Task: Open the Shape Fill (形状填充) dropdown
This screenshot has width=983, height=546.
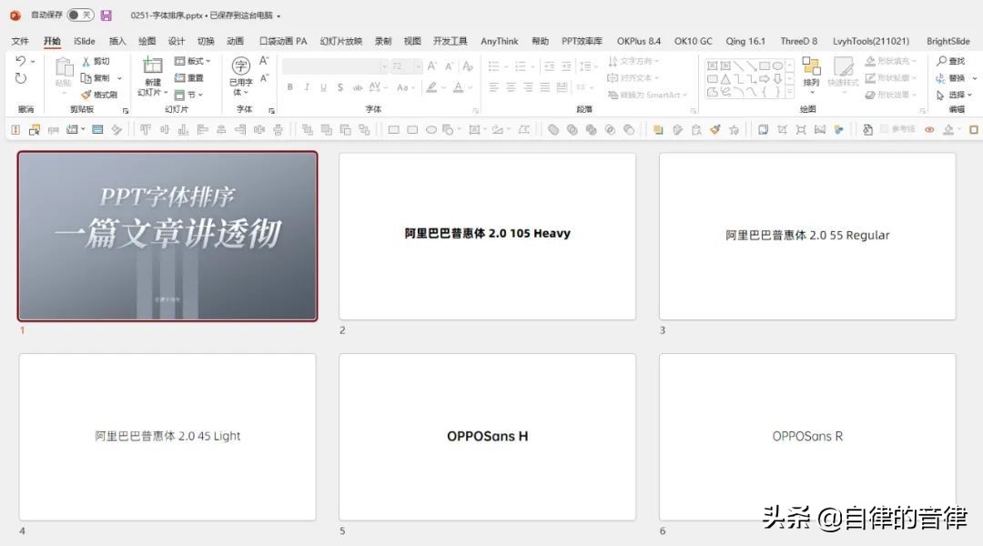Action: click(894, 62)
